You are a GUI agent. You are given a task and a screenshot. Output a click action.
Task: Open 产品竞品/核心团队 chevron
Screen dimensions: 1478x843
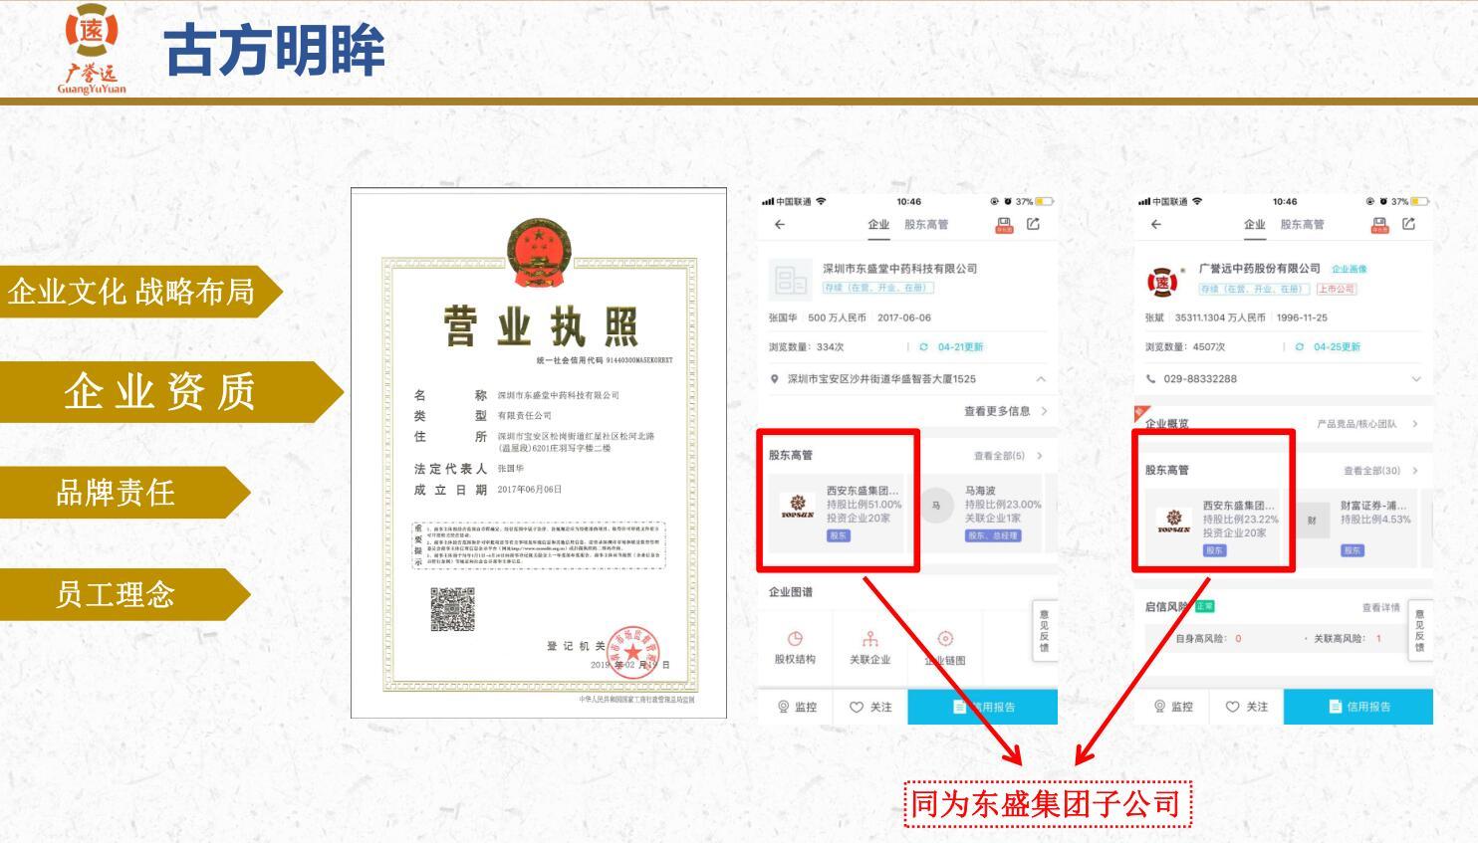1415,424
